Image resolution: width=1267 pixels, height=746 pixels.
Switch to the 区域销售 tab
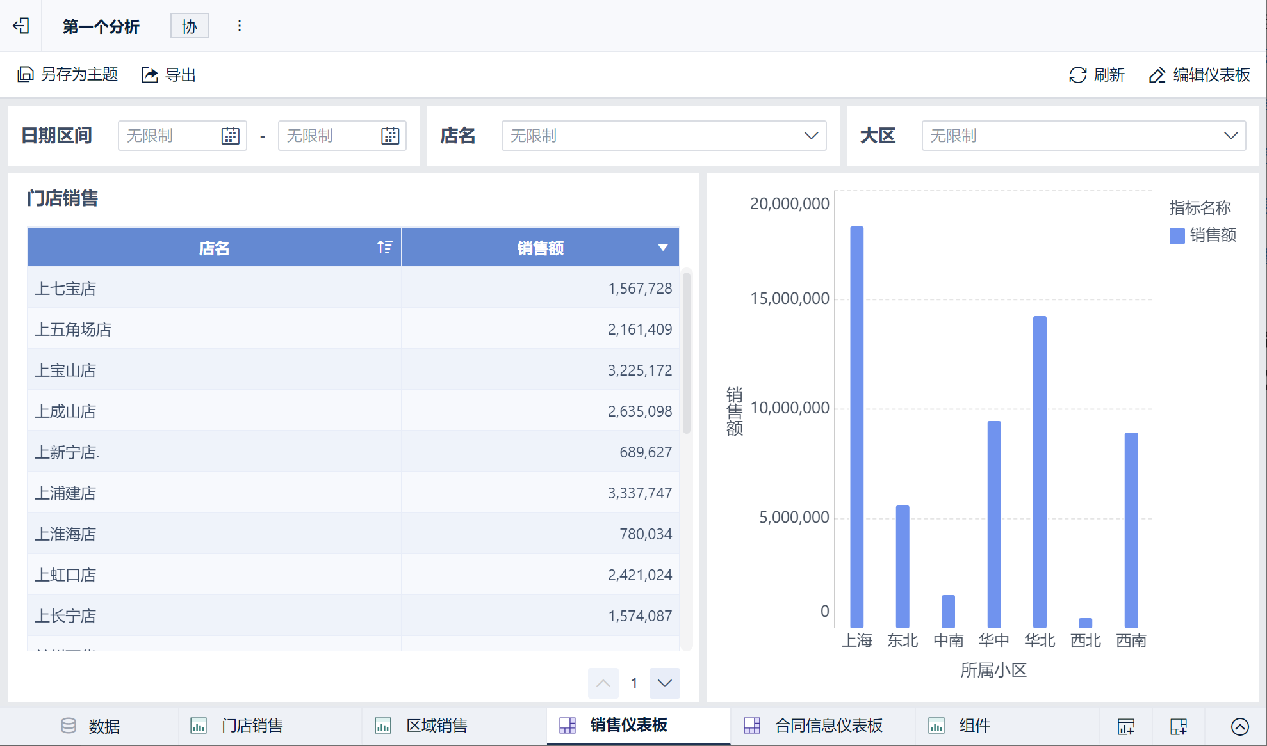436,726
